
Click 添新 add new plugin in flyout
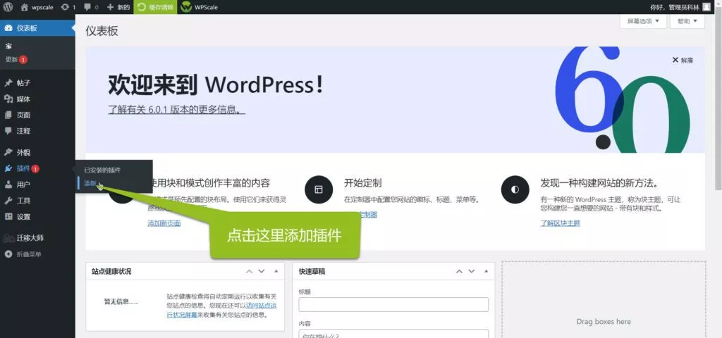point(90,184)
